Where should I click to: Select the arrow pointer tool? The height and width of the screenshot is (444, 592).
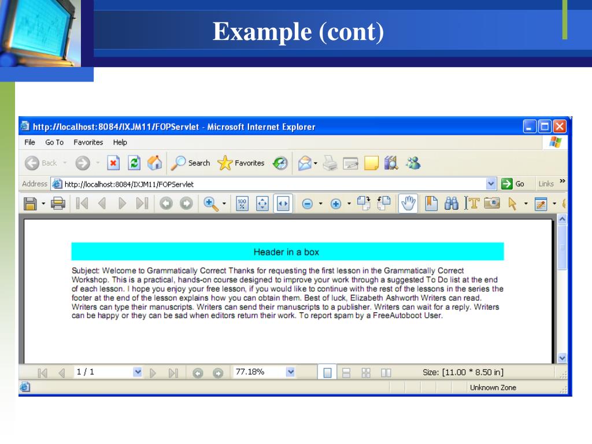[512, 203]
